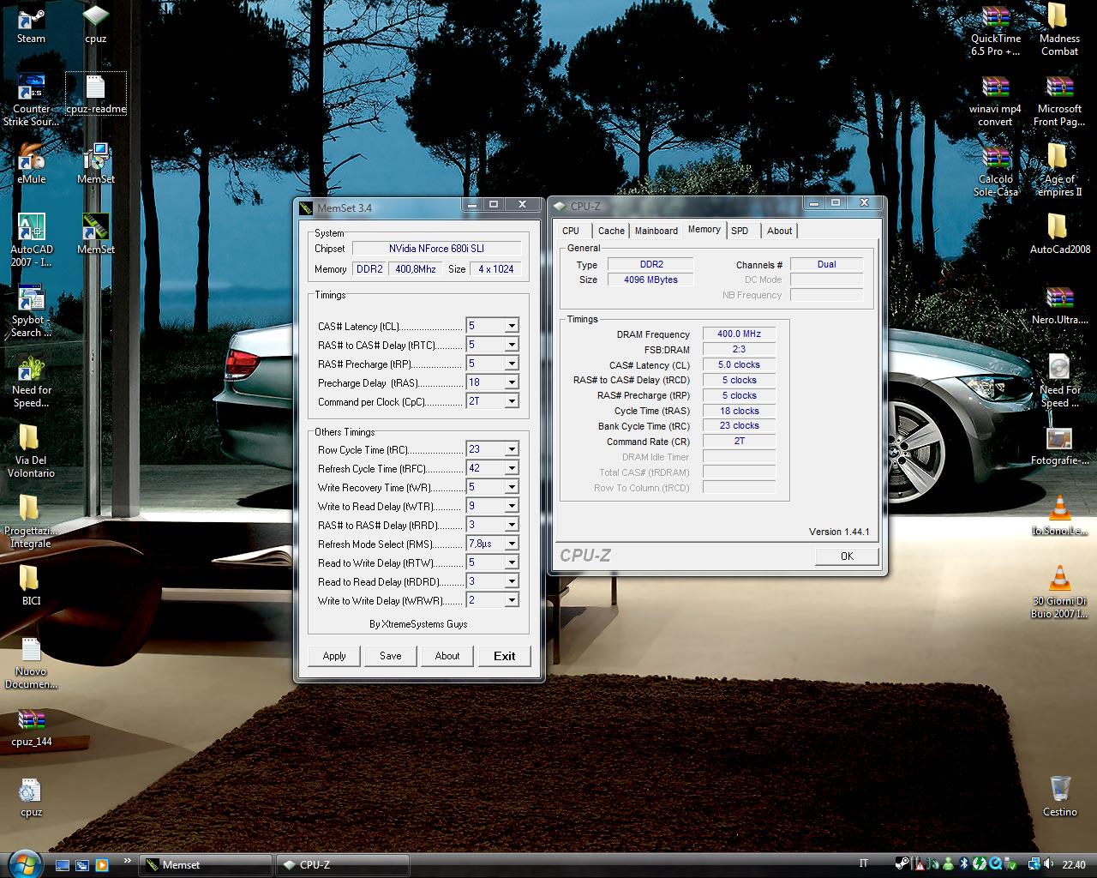Open the Windows Start orb
This screenshot has height=878, width=1097.
[23, 863]
